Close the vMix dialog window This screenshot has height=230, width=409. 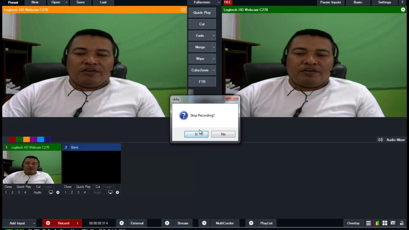232,98
